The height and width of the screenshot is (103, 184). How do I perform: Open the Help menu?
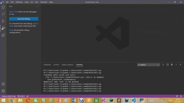[51, 2]
